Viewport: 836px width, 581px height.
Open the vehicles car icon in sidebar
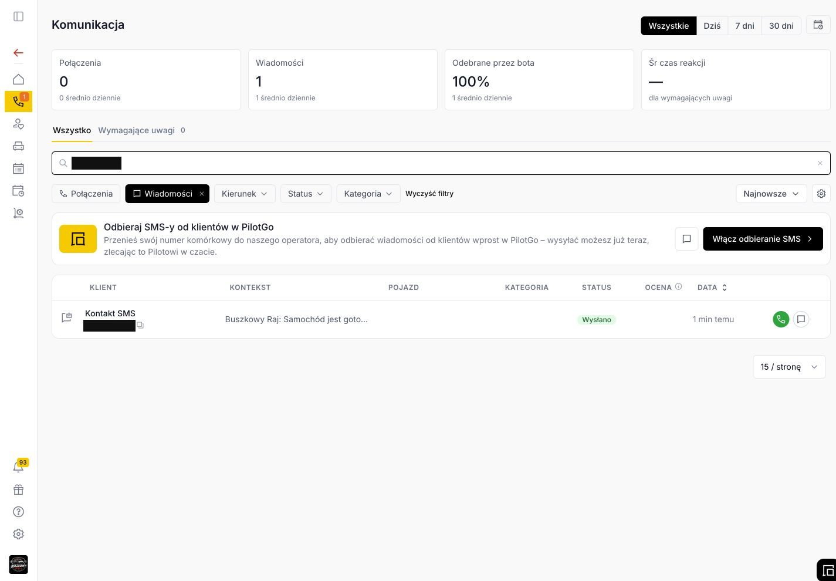(18, 146)
